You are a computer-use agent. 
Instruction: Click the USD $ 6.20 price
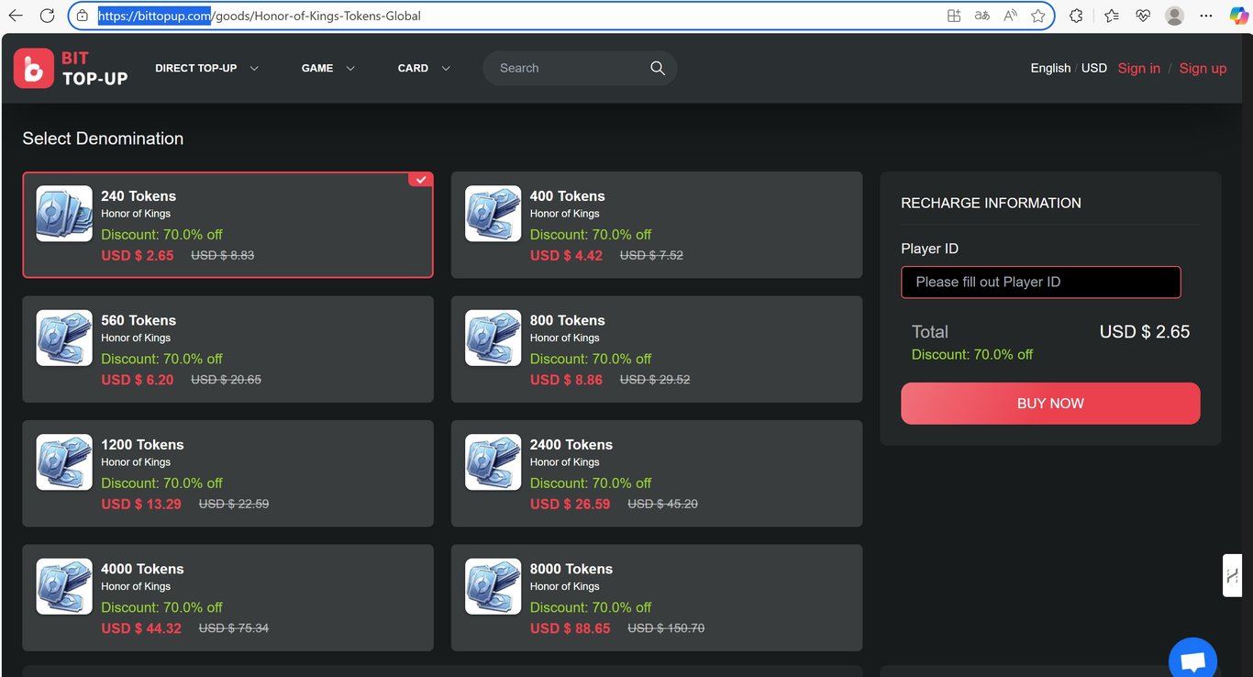(x=138, y=380)
